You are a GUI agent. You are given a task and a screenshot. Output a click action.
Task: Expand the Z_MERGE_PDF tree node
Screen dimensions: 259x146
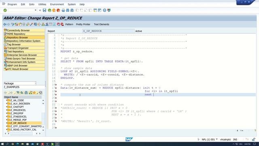(6, 120)
